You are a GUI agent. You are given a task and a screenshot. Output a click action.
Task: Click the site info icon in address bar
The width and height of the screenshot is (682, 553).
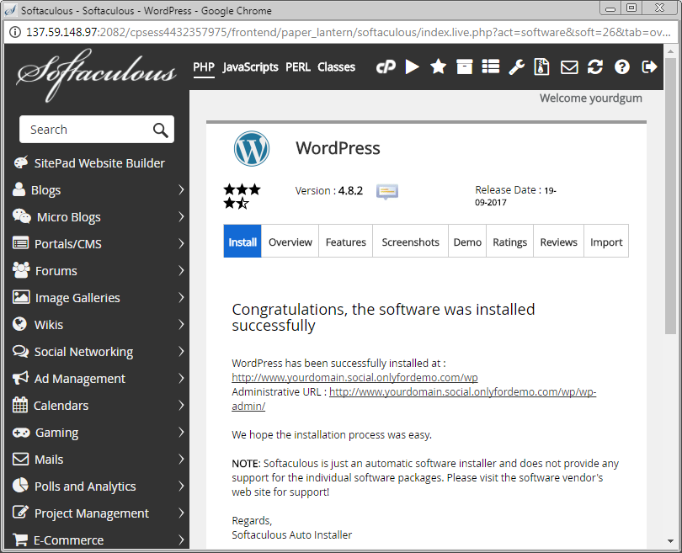pyautogui.click(x=15, y=33)
